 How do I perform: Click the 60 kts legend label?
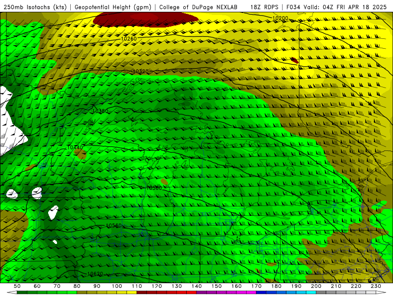pos(37,286)
